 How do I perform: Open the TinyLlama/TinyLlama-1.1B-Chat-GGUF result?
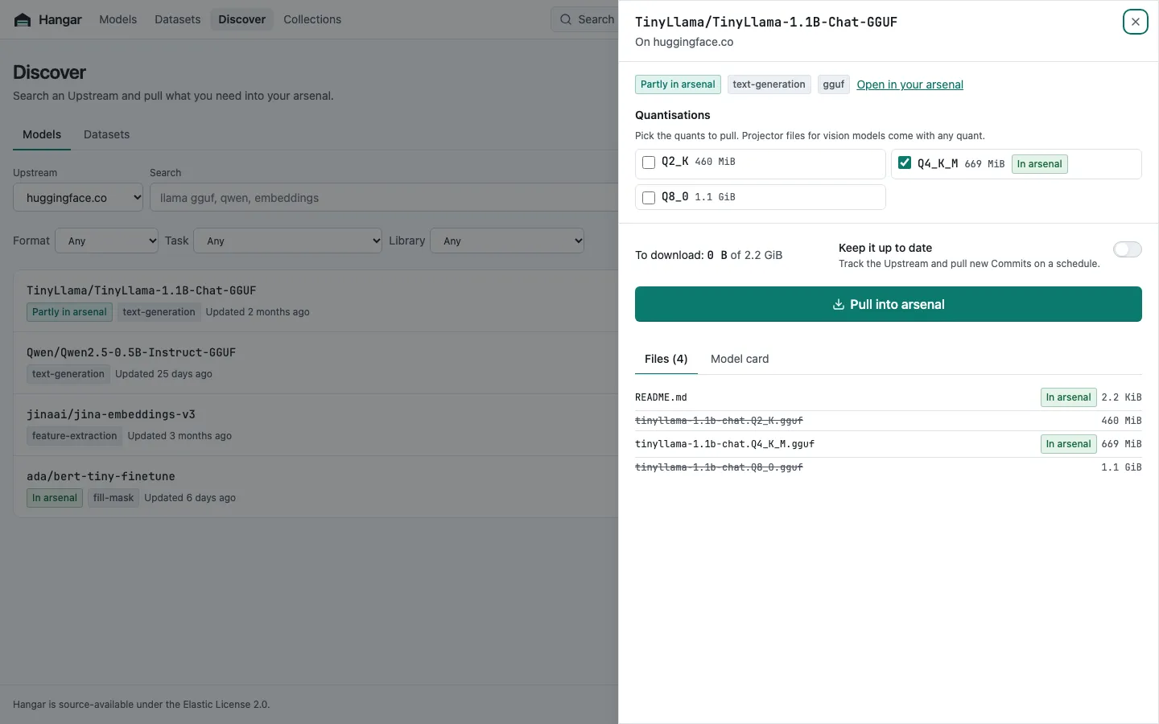tap(316, 301)
